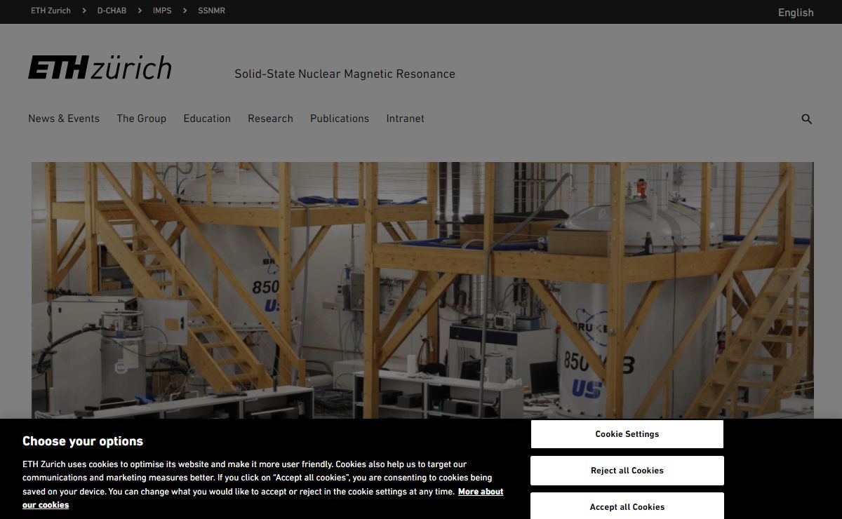Switch language via English link
Screen dimensions: 842x519
tap(796, 13)
